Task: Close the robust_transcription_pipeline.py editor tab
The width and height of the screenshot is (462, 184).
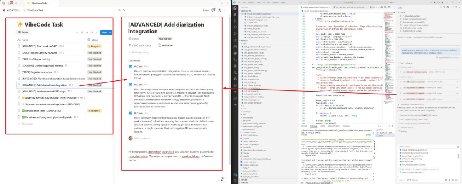Action: 330,7
